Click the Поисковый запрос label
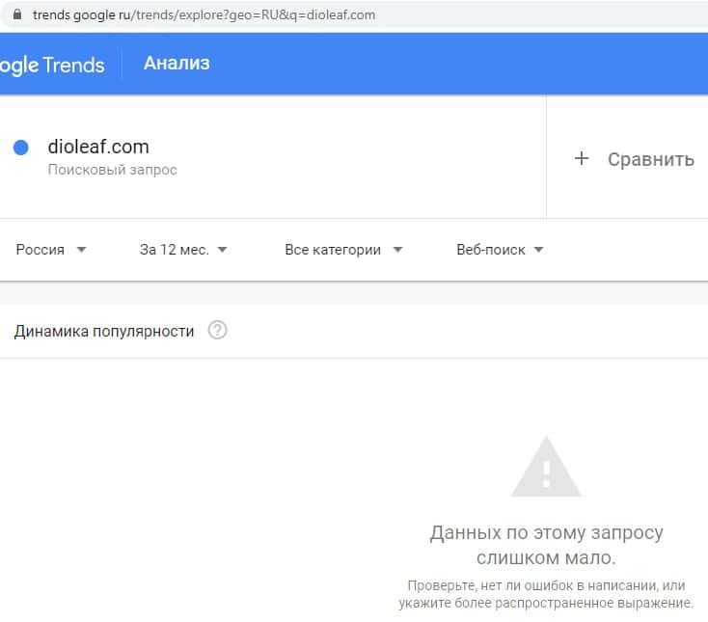This screenshot has width=708, height=622. pyautogui.click(x=112, y=170)
